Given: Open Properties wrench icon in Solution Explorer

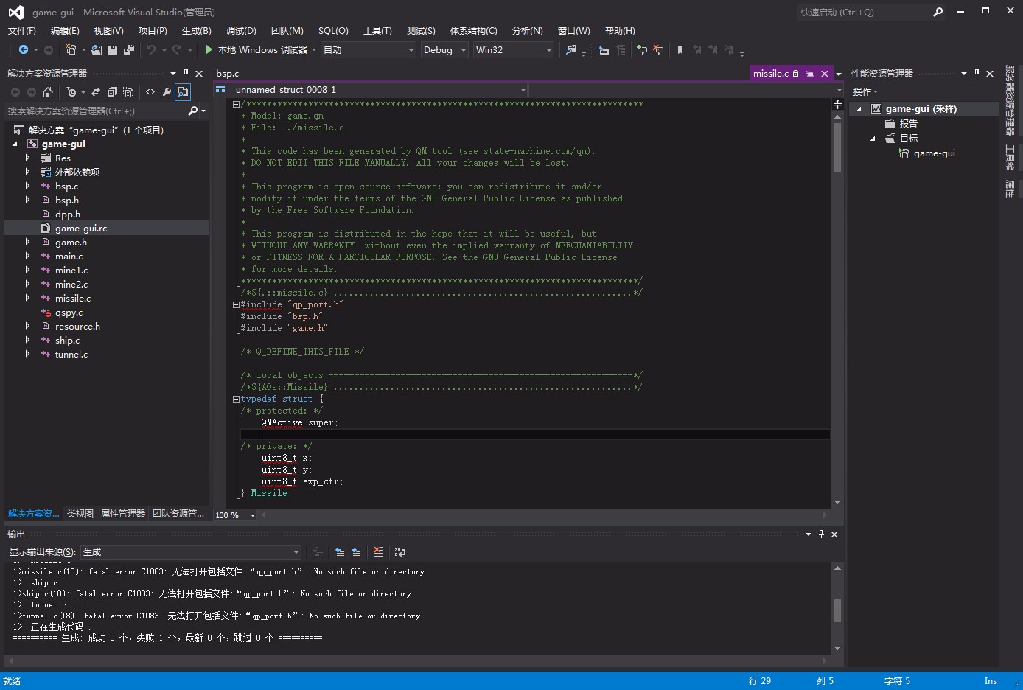Looking at the screenshot, I should pyautogui.click(x=167, y=92).
